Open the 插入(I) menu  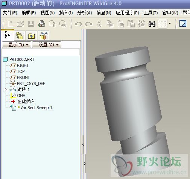coord(66,13)
